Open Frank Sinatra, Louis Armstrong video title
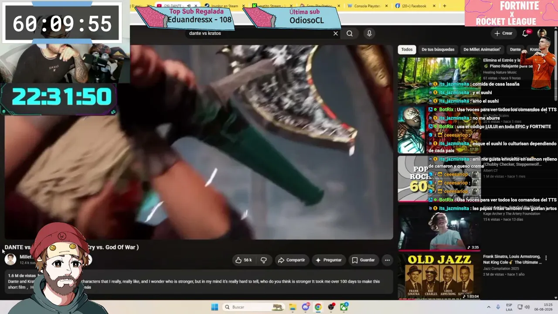Viewport: 558px width, 314px height. (x=512, y=259)
